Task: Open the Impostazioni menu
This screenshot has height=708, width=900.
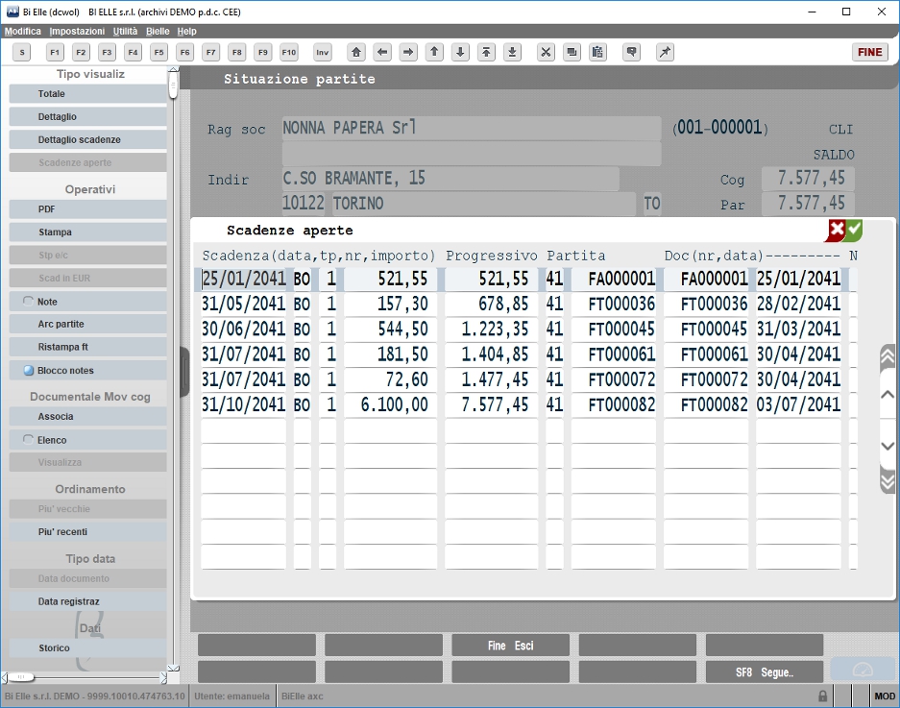Action: (x=77, y=31)
